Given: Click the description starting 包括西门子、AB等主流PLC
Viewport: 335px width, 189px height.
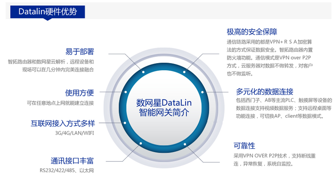Looking at the screenshot, I should [284, 108].
